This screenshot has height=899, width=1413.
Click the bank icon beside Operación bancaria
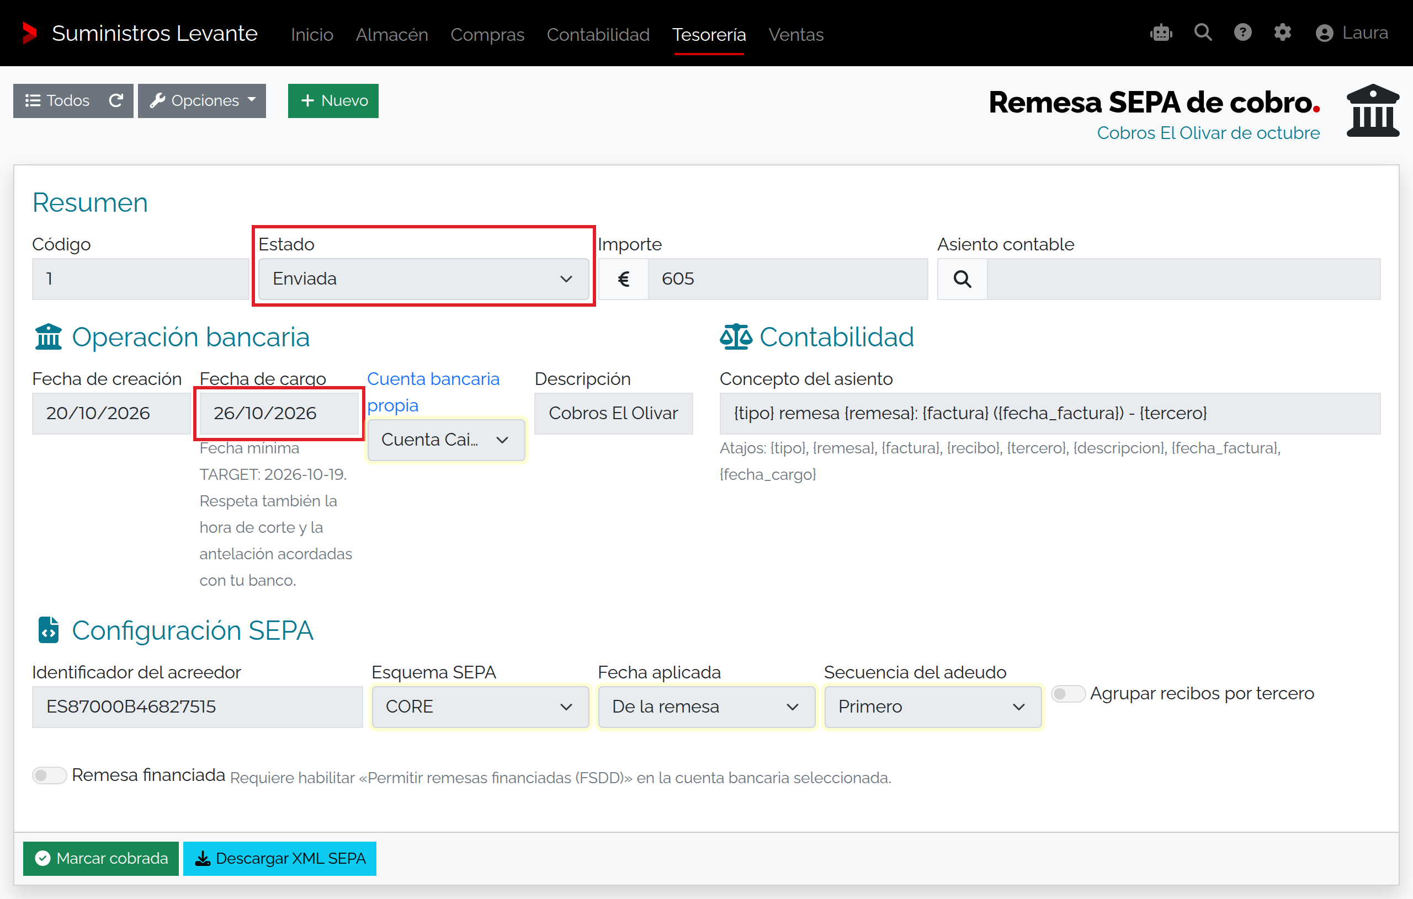pyautogui.click(x=48, y=337)
